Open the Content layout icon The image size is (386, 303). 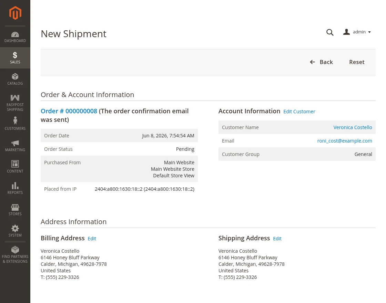tap(15, 164)
